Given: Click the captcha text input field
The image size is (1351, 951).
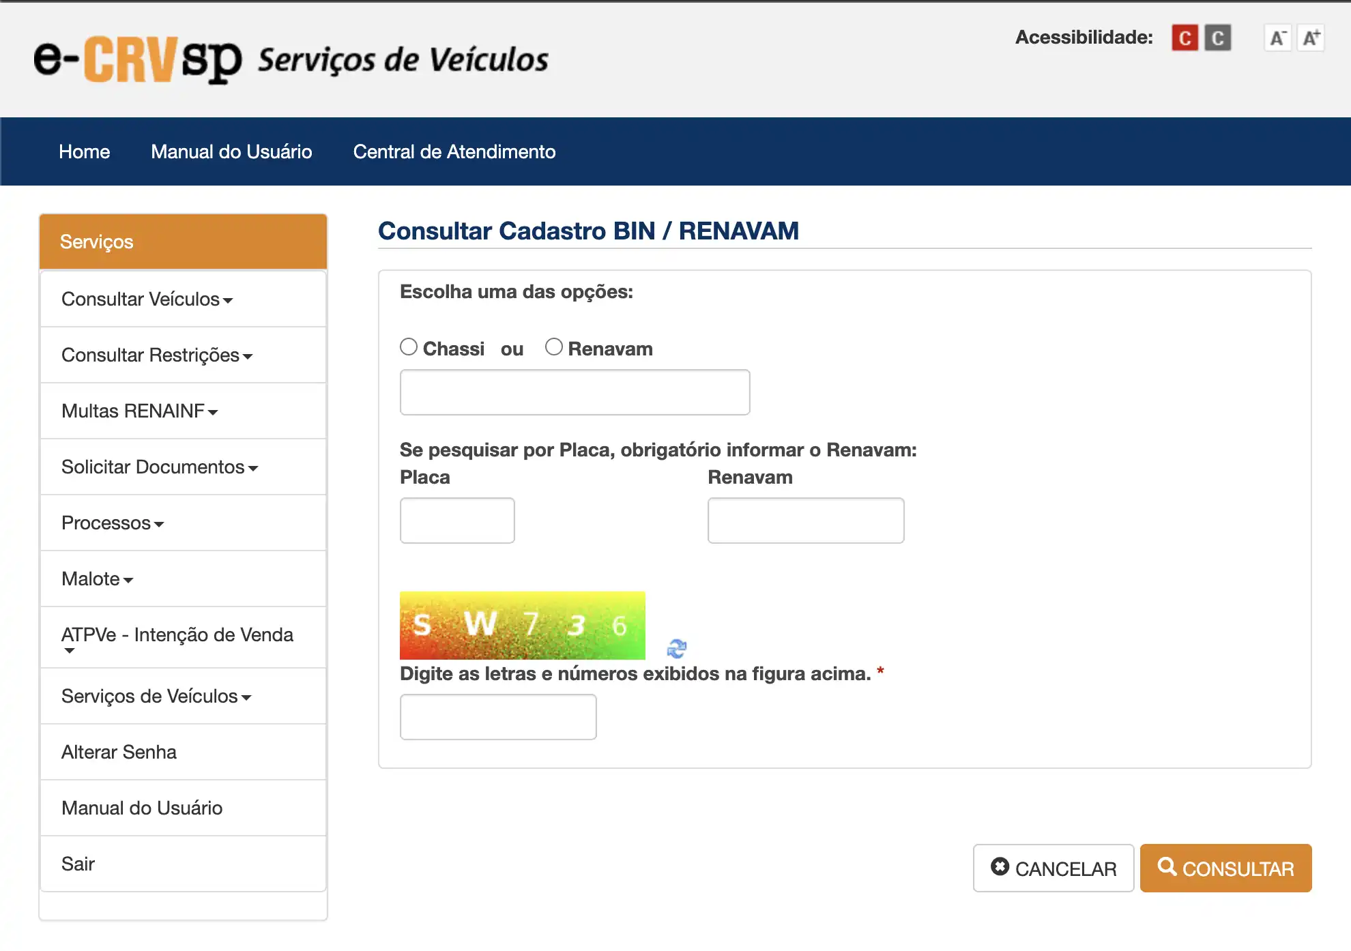Looking at the screenshot, I should pos(498,717).
